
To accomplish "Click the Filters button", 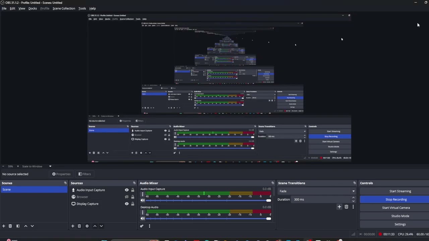I will [84, 174].
